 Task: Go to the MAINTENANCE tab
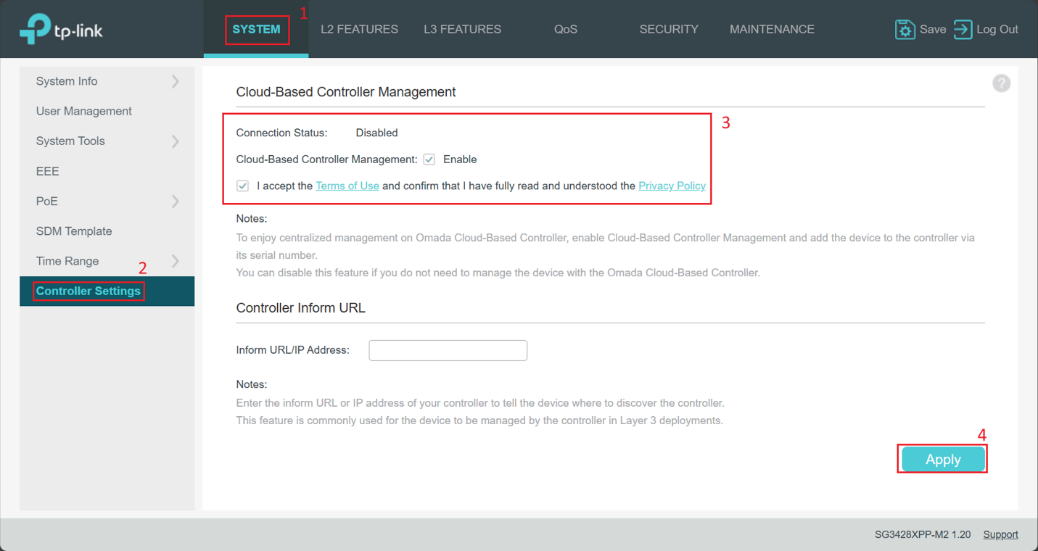point(772,30)
